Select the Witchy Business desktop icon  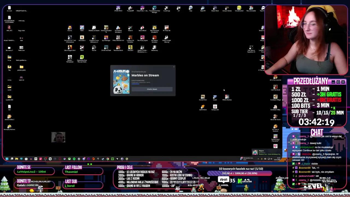[227, 98]
